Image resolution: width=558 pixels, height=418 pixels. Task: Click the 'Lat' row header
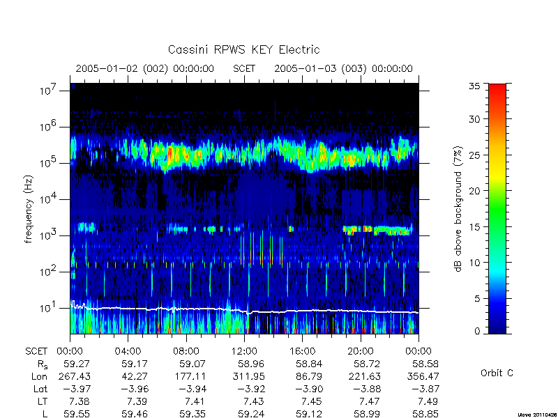pos(40,389)
